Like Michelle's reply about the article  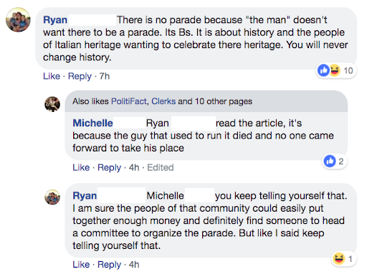(x=81, y=167)
